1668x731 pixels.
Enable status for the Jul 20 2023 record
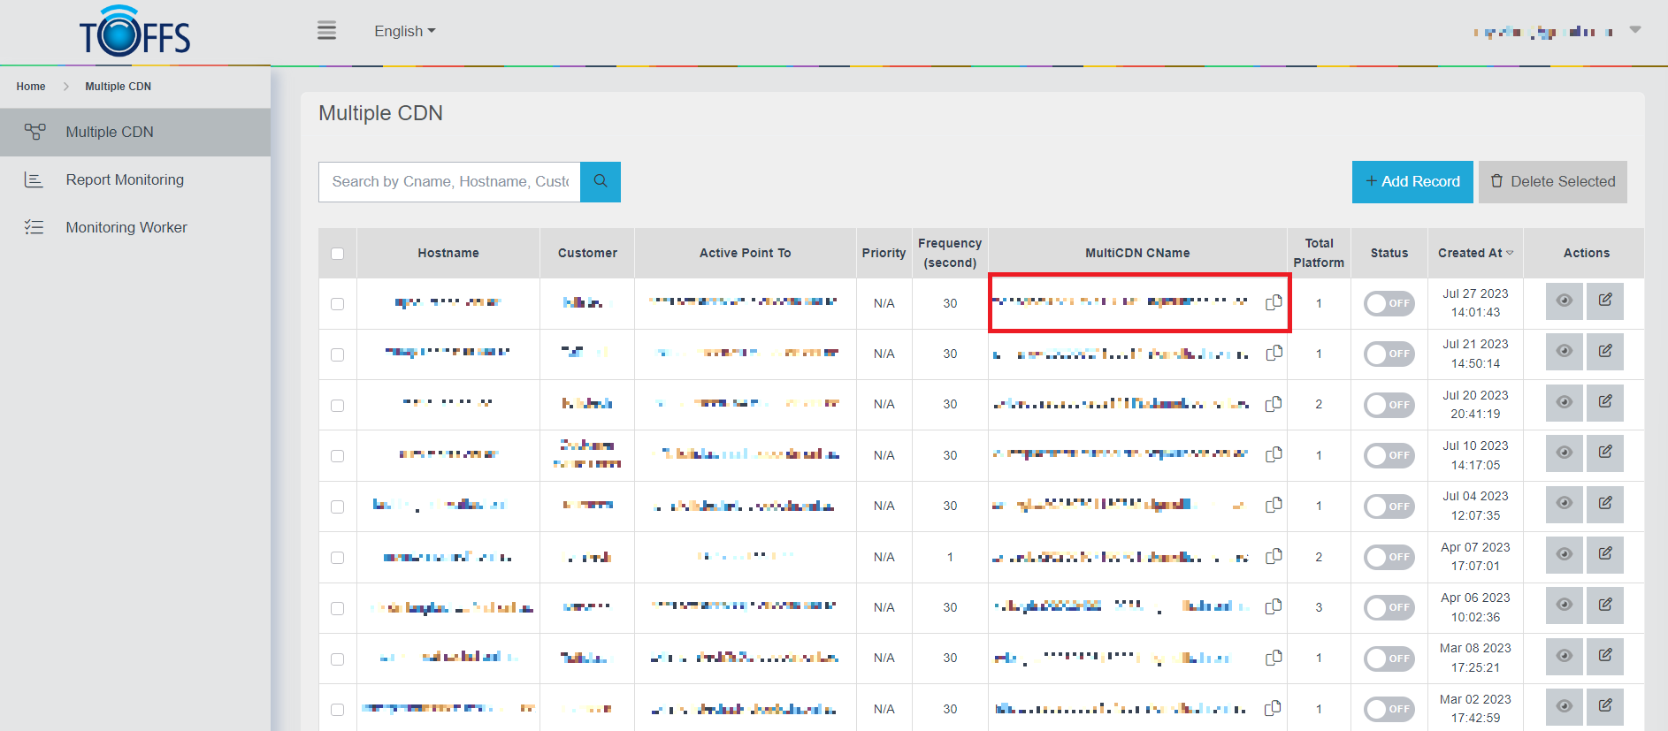(1389, 405)
